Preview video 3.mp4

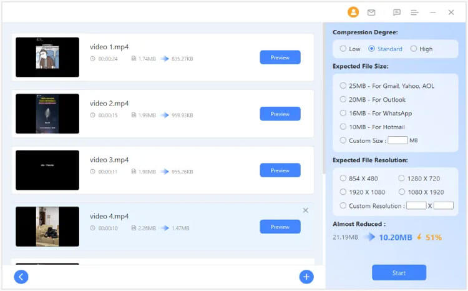pos(280,170)
